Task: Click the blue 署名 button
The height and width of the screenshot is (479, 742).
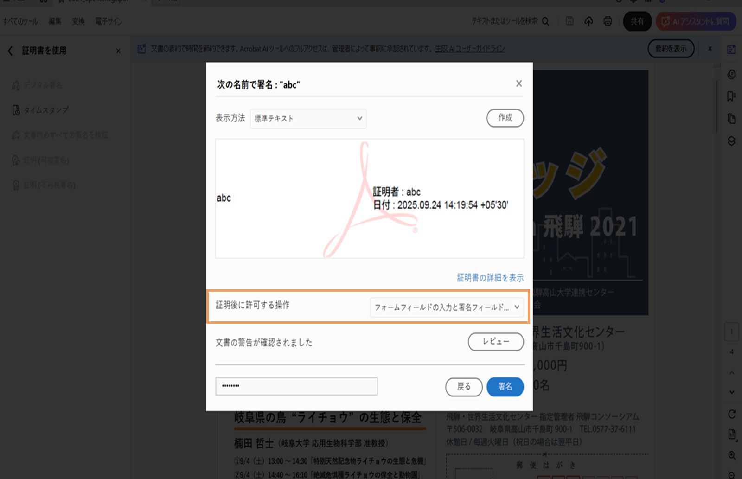Action: tap(505, 386)
